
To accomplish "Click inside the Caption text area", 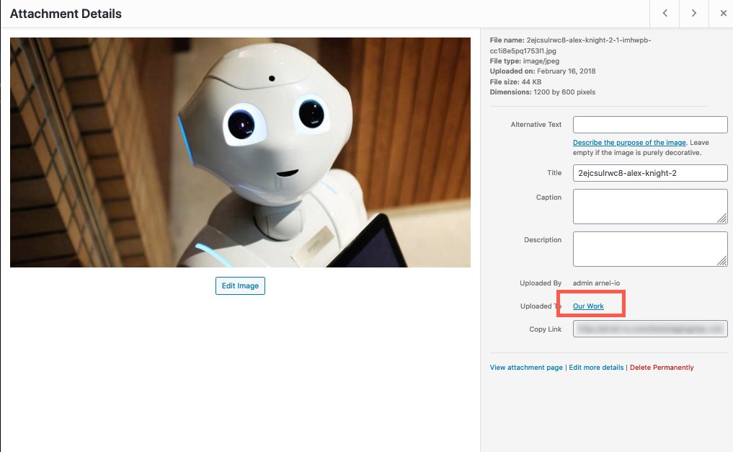I will (650, 207).
